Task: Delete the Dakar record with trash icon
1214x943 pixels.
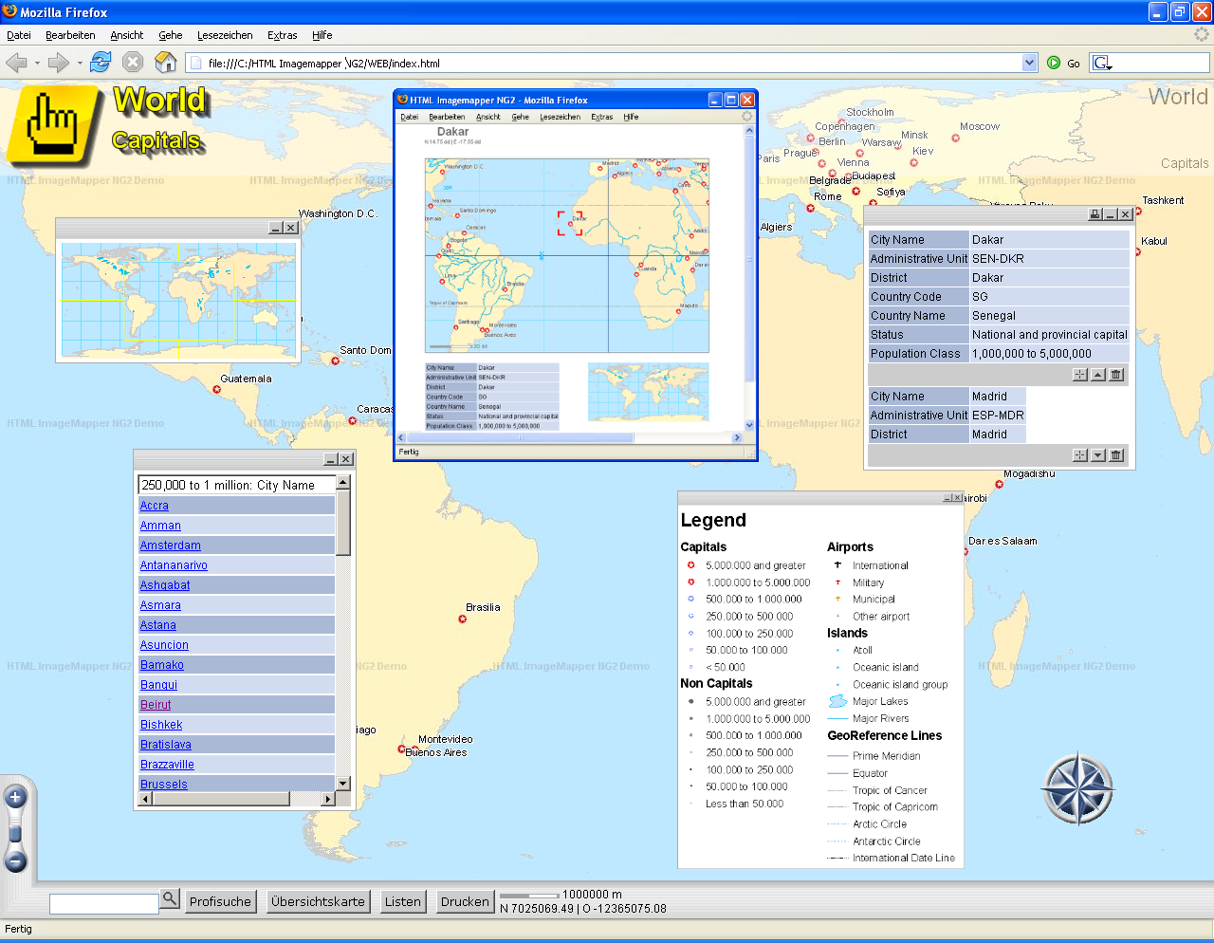Action: click(x=1116, y=375)
